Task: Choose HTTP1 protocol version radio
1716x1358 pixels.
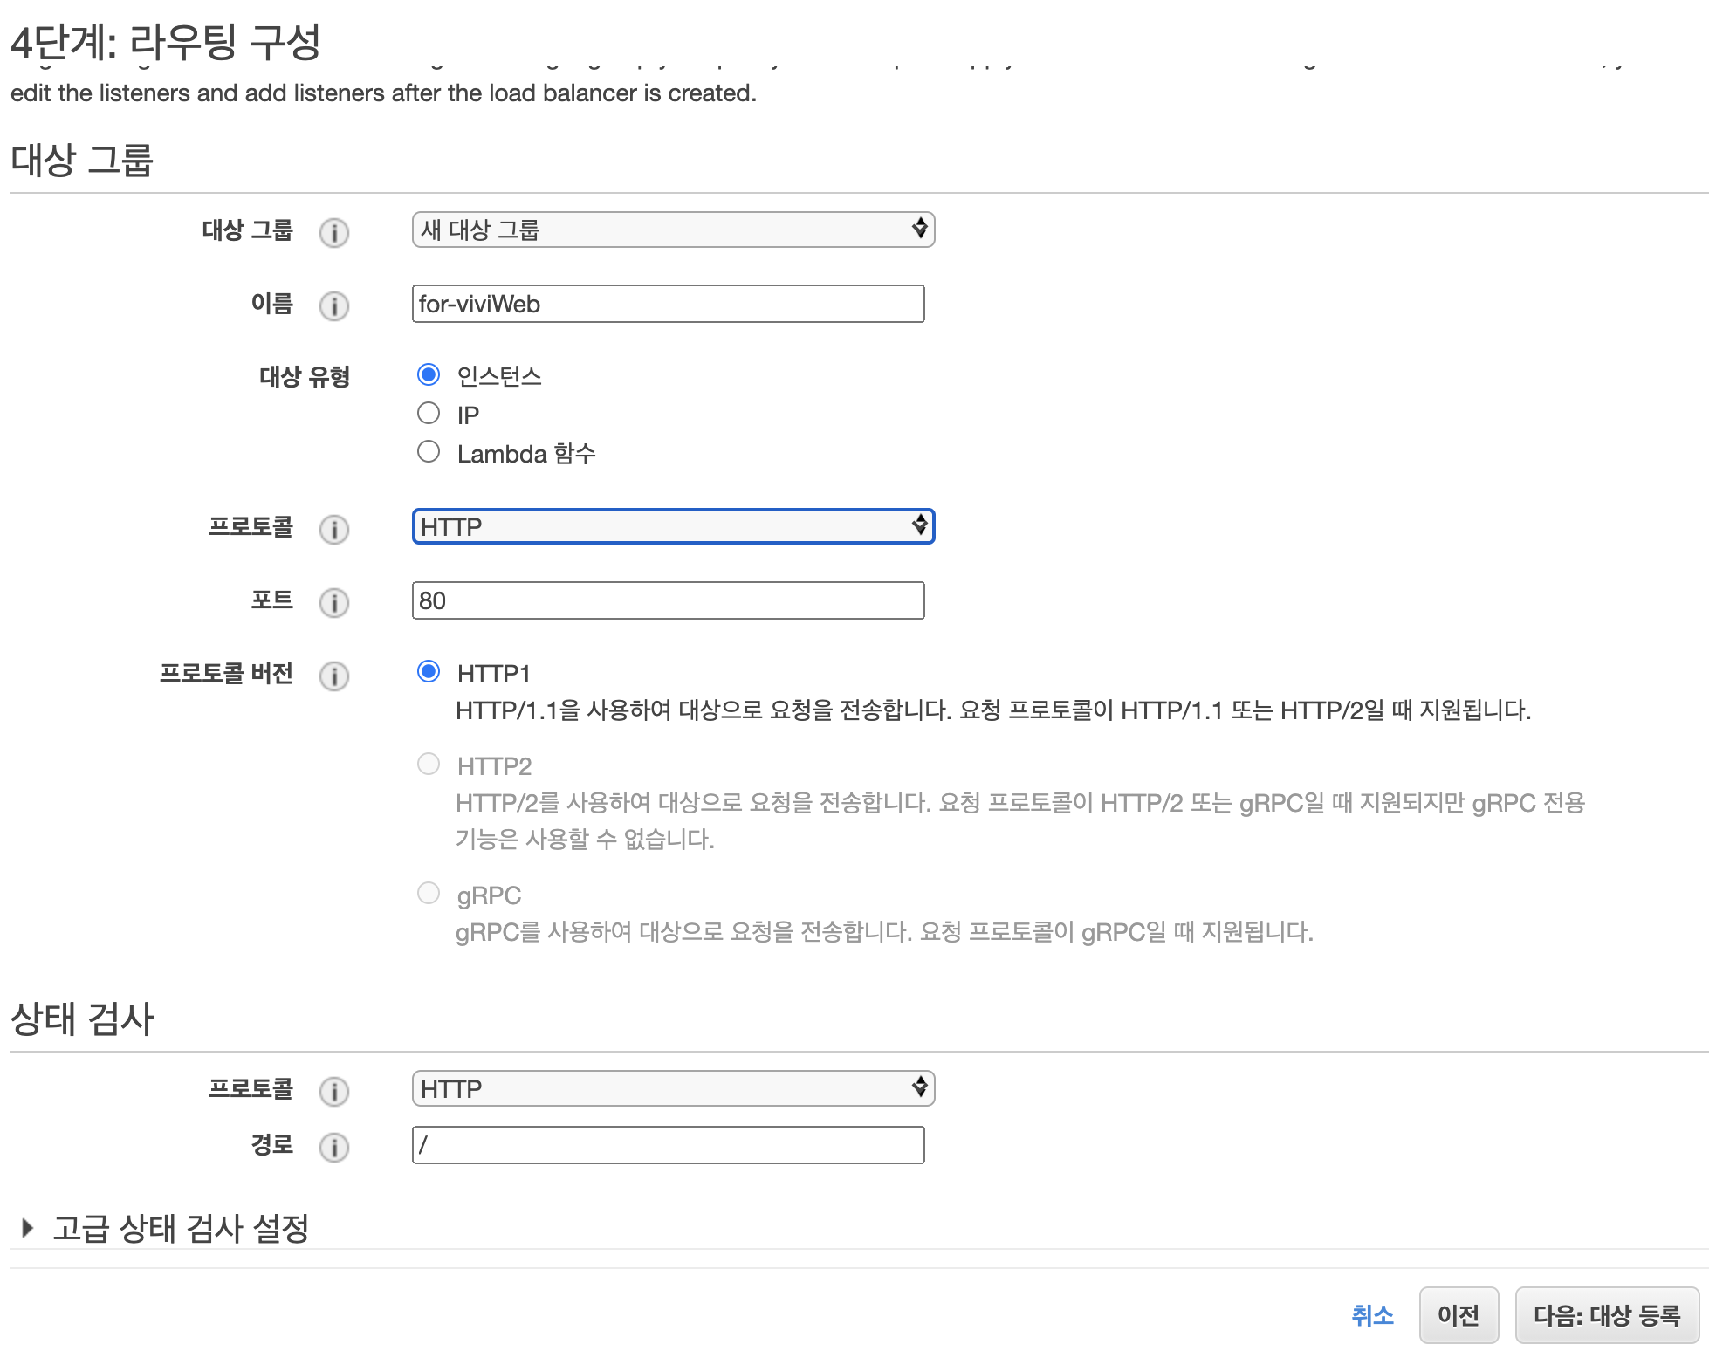Action: (428, 671)
